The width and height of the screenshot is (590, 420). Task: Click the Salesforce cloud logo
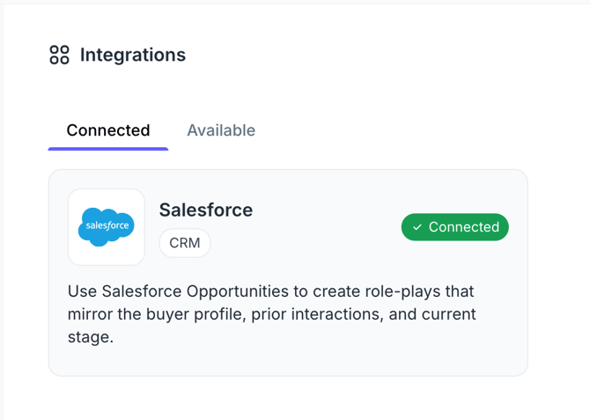107,225
